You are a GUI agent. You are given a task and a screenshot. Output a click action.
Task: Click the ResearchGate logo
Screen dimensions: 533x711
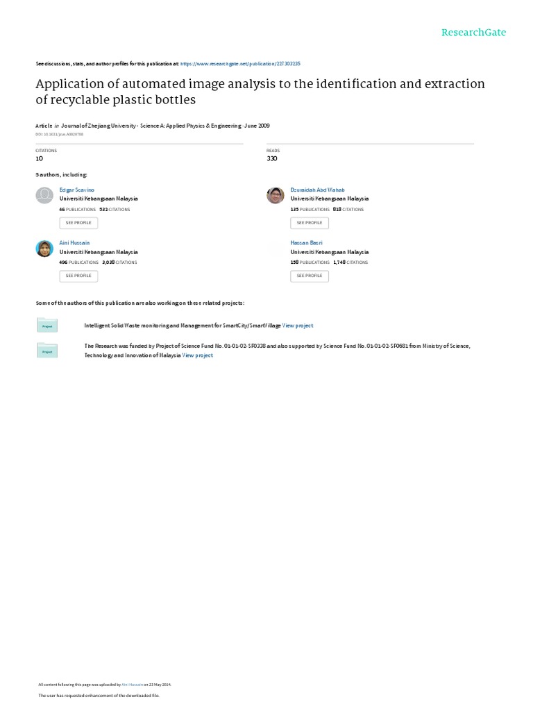473,33
